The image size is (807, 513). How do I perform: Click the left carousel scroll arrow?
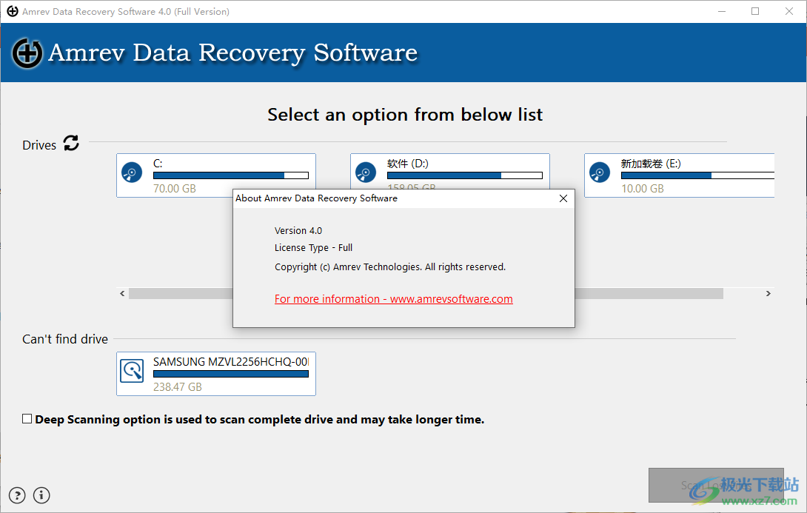coord(122,293)
